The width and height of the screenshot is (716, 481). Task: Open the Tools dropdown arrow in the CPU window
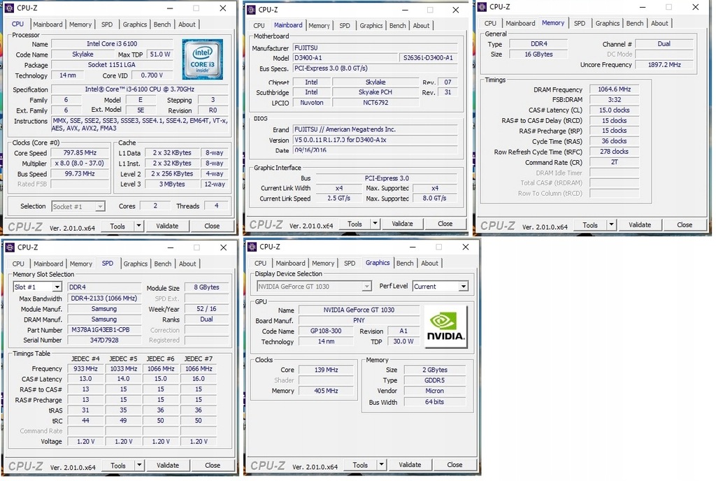coord(139,226)
